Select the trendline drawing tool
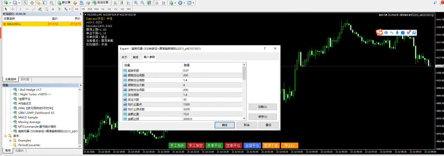The width and height of the screenshot is (444, 156). [x=34, y=8]
